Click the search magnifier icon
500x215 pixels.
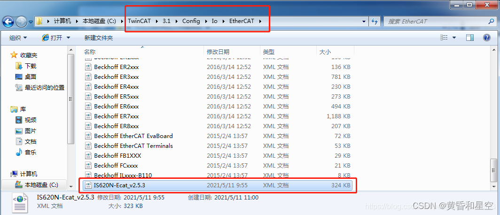491,22
